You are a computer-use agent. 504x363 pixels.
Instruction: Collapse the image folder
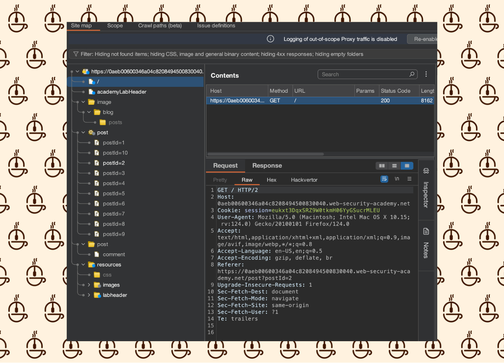click(x=83, y=102)
